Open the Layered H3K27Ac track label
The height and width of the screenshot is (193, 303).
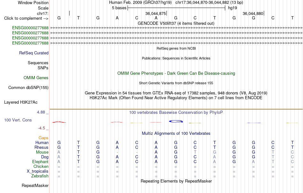click(x=21, y=102)
